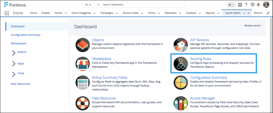Open the More navigation menu
The width and height of the screenshot is (273, 113).
coord(258,13)
